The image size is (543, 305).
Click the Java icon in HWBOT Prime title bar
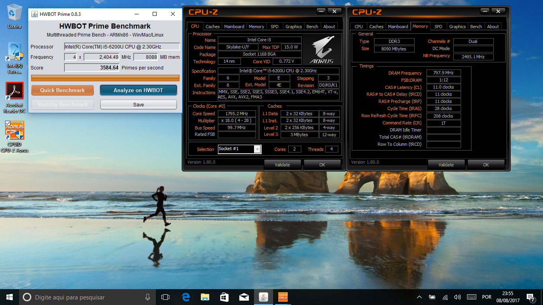point(34,14)
